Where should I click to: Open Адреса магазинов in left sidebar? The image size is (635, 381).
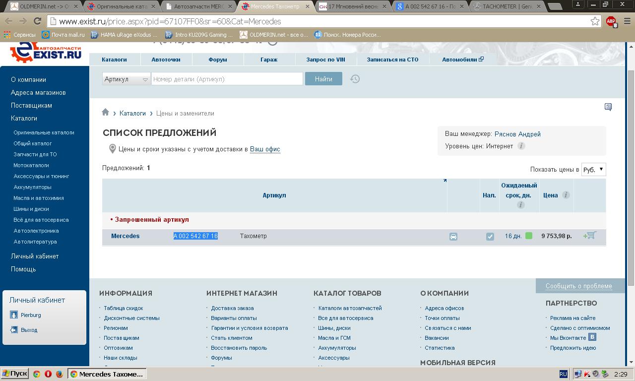pyautogui.click(x=38, y=92)
